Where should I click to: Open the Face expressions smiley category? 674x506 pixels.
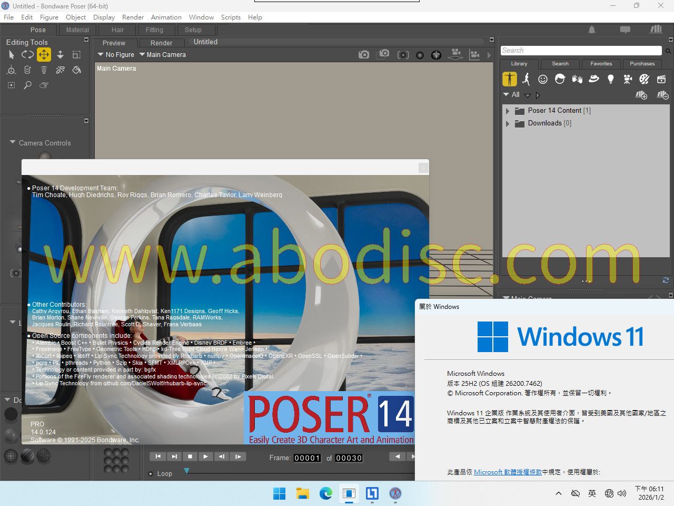point(543,79)
